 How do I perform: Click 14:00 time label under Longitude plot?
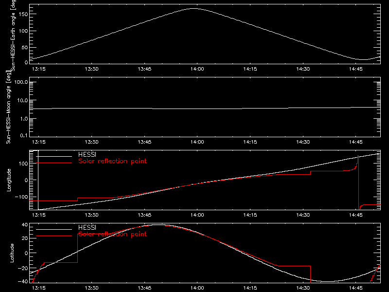[197, 215]
